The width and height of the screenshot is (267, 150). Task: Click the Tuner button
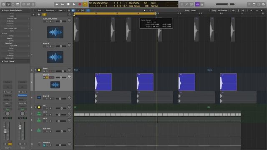coord(186,4)
